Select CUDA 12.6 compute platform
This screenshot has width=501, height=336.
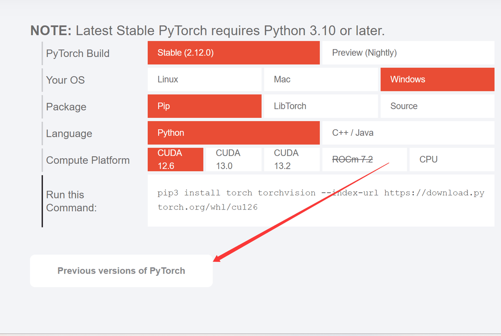pos(175,159)
